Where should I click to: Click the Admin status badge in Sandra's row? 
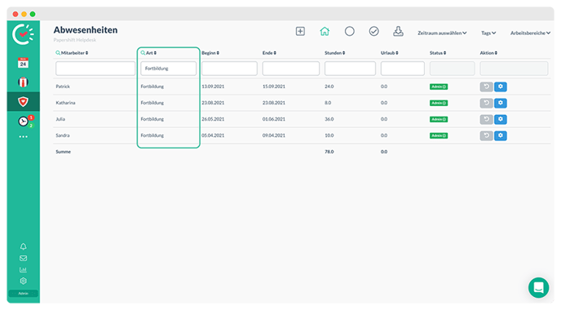click(439, 135)
